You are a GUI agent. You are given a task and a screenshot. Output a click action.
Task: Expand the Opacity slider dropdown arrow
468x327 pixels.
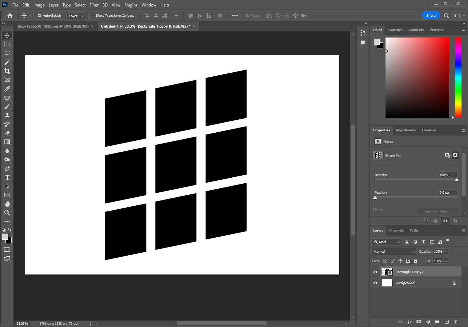click(x=446, y=252)
